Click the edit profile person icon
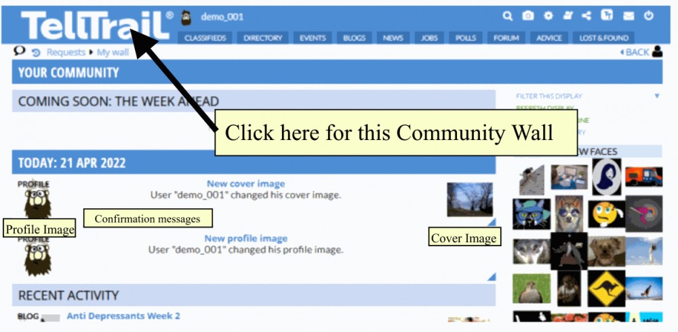 click(x=567, y=16)
